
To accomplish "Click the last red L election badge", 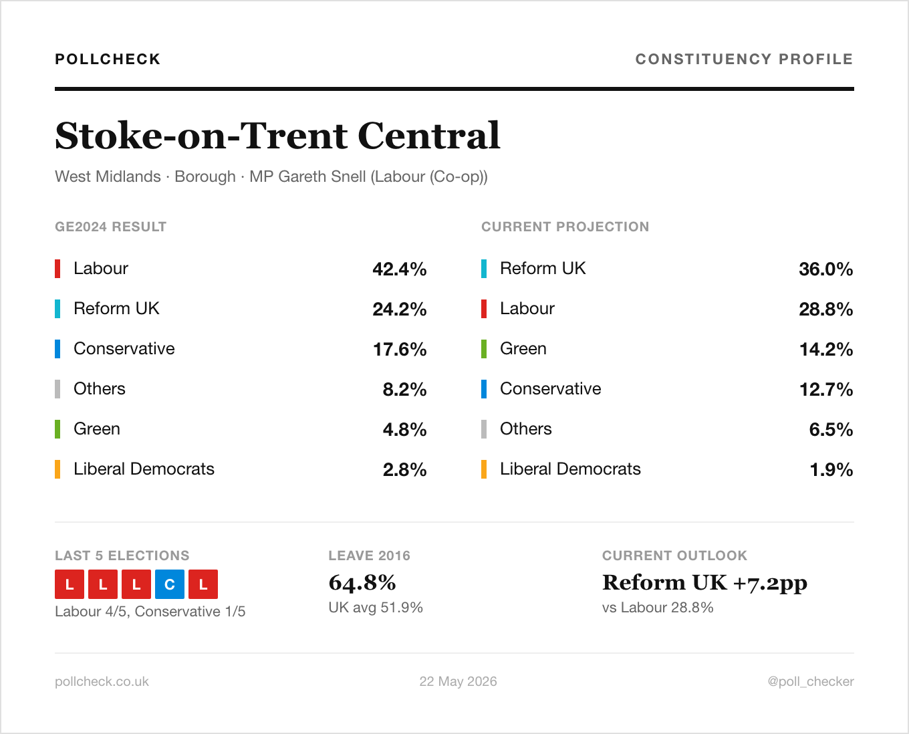I will pos(203,584).
